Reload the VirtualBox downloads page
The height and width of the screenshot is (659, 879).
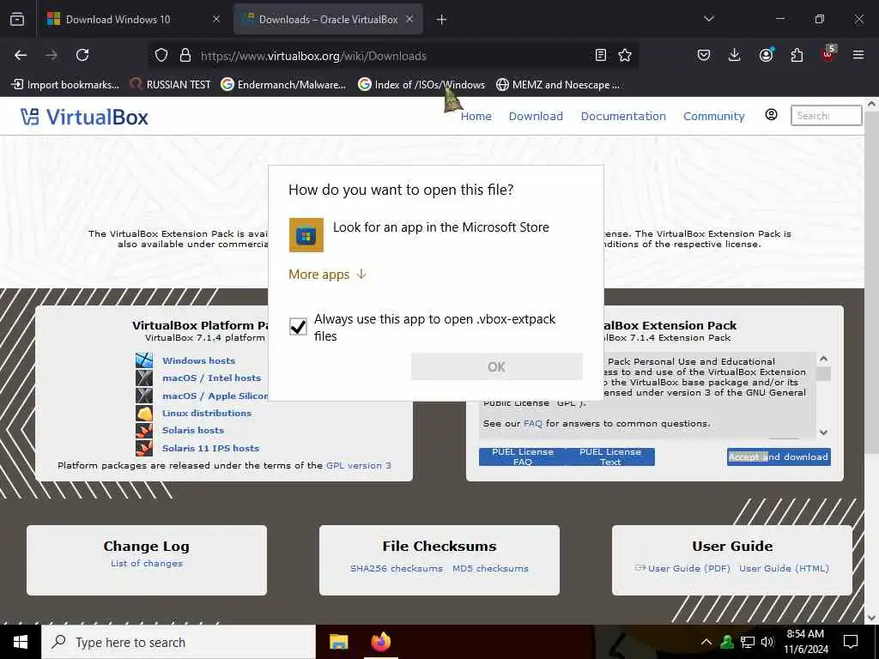pos(82,55)
